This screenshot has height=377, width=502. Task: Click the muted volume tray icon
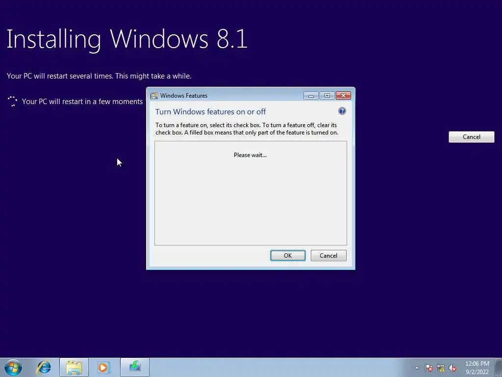tap(452, 368)
